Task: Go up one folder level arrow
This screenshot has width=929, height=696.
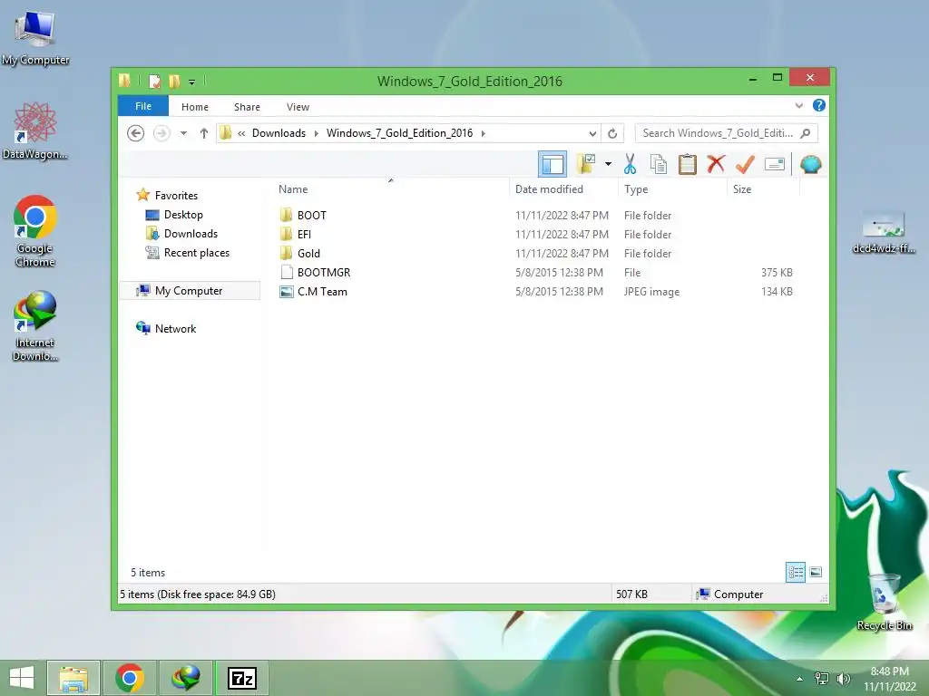Action: (x=204, y=133)
